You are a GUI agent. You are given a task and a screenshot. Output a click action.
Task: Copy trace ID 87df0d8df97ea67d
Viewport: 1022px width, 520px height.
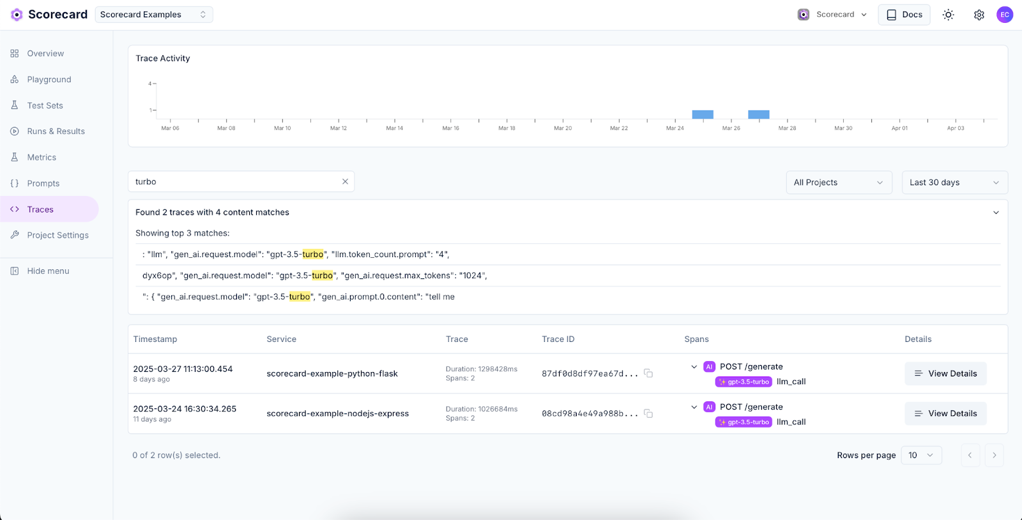(648, 373)
